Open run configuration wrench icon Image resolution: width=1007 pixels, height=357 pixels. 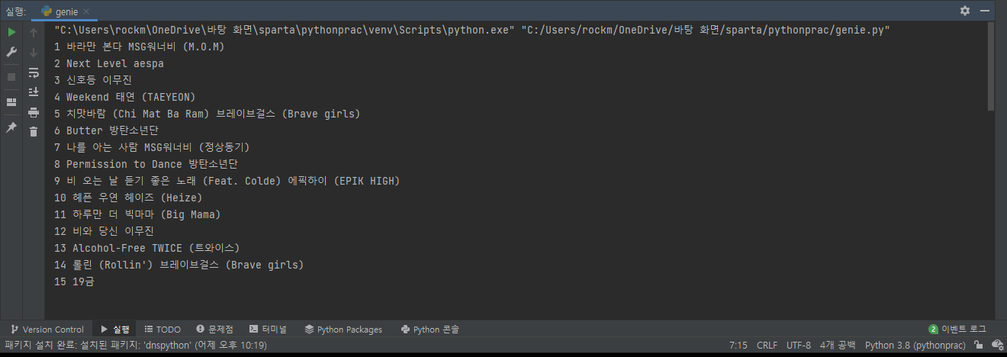(11, 52)
